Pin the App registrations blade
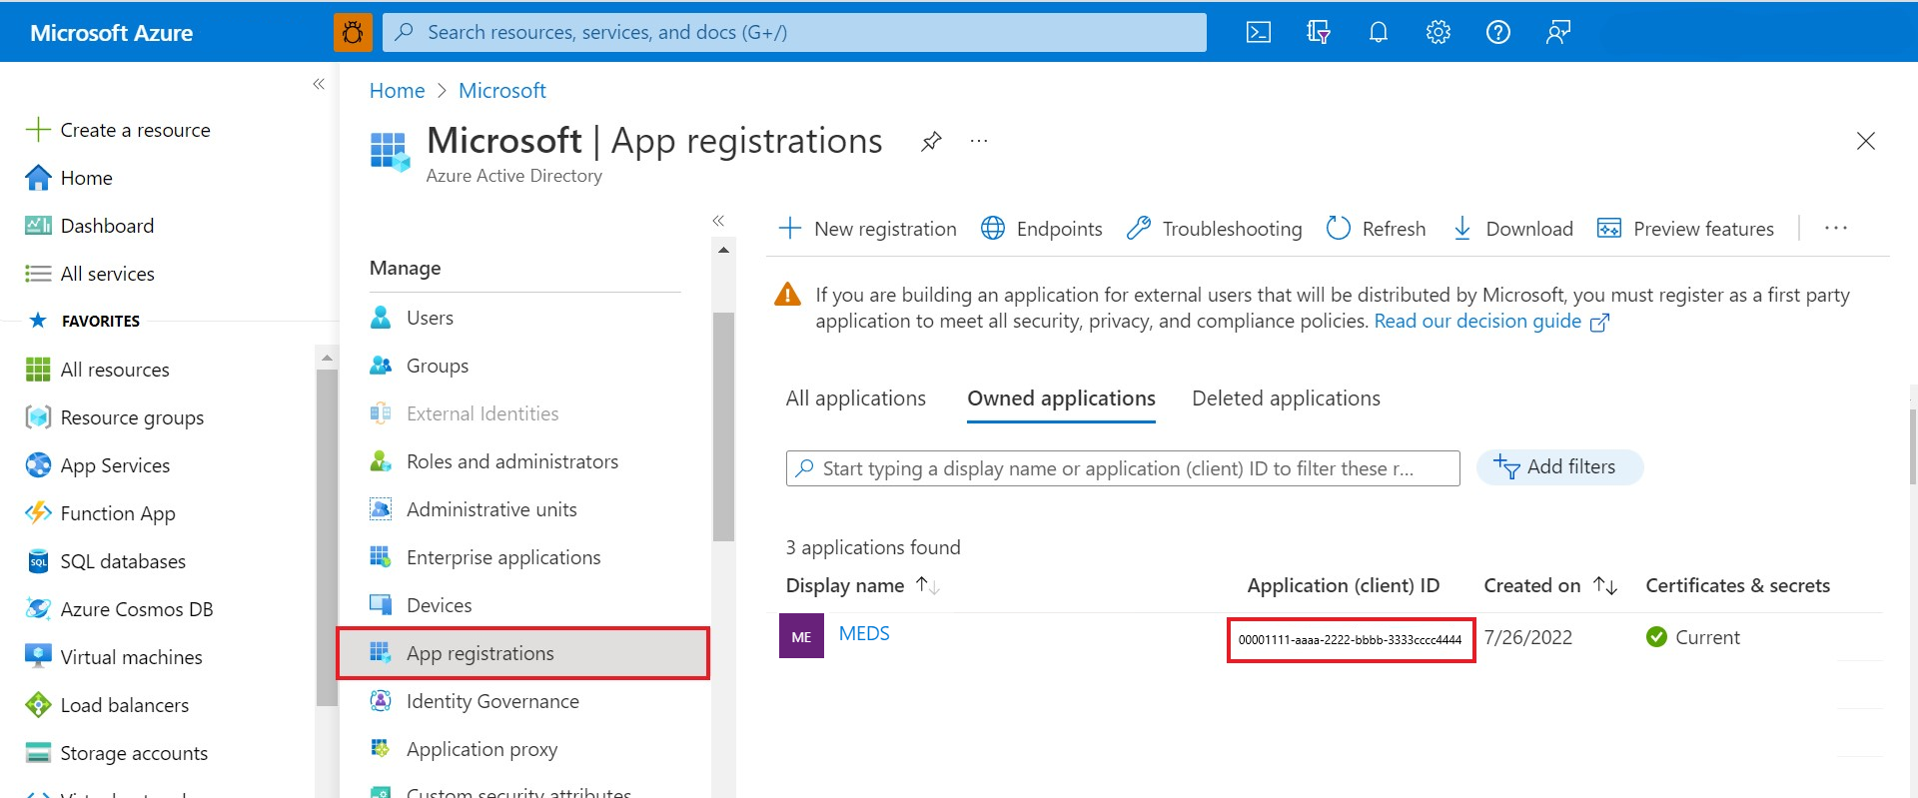1918x798 pixels. [x=931, y=141]
